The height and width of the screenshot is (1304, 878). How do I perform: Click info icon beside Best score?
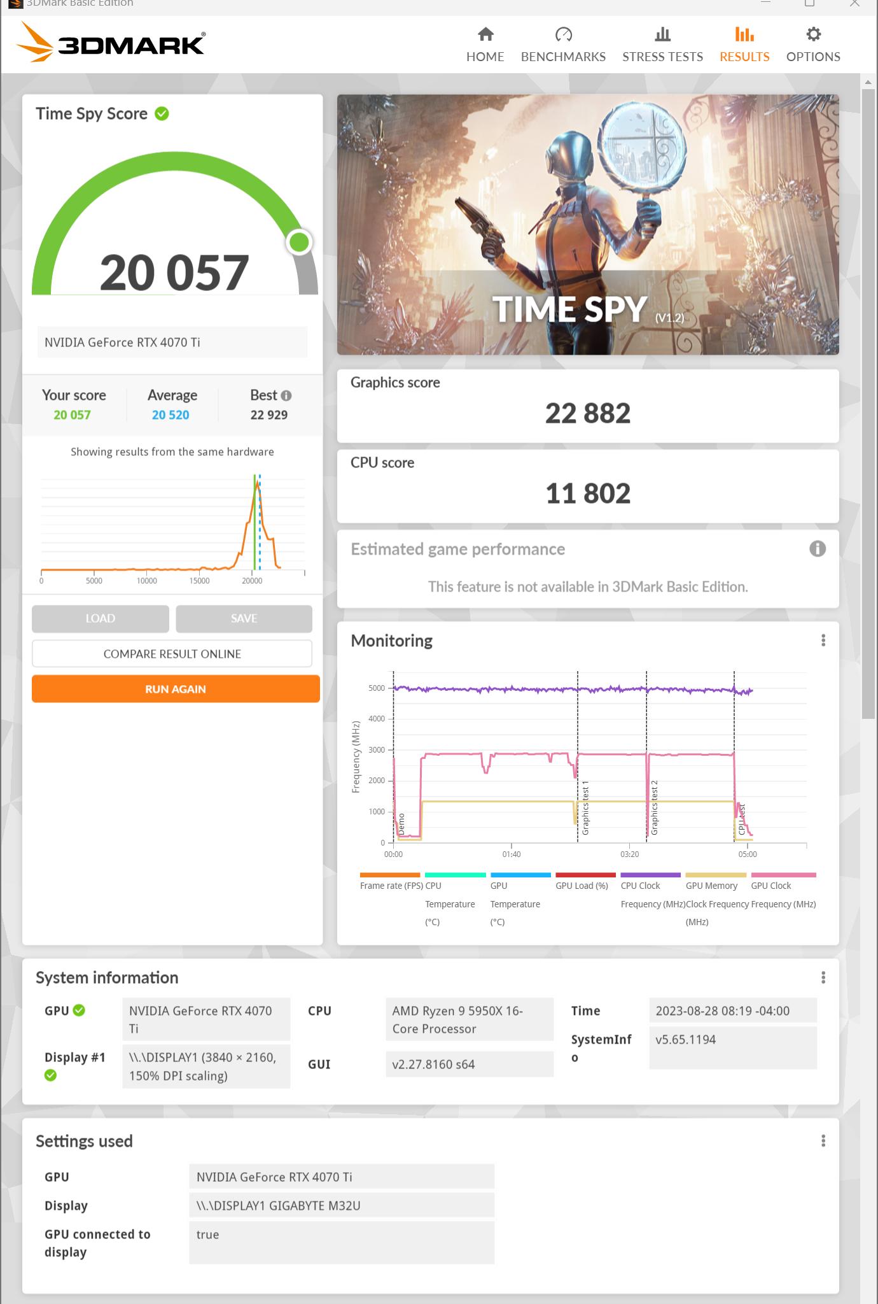[286, 395]
